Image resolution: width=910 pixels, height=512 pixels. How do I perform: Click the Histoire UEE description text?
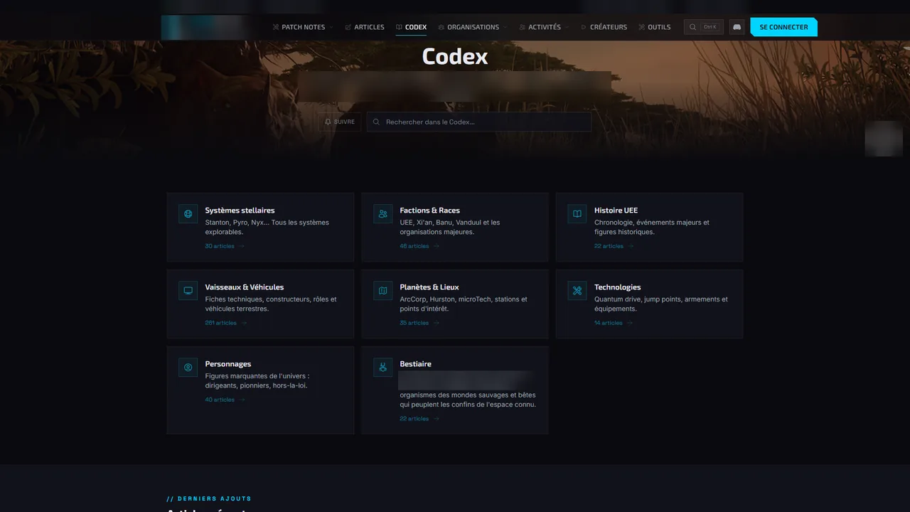tap(652, 227)
